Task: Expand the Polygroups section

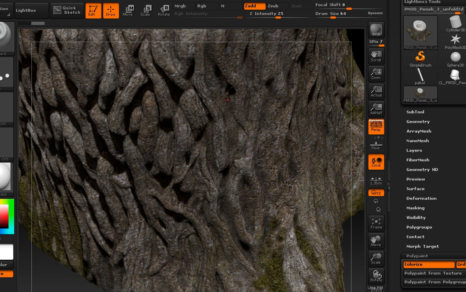Action: coord(419,227)
